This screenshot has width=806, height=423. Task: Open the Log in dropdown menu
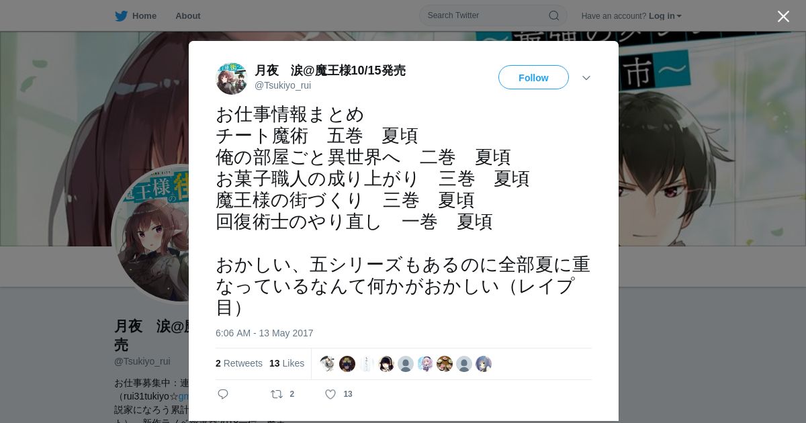coord(665,16)
